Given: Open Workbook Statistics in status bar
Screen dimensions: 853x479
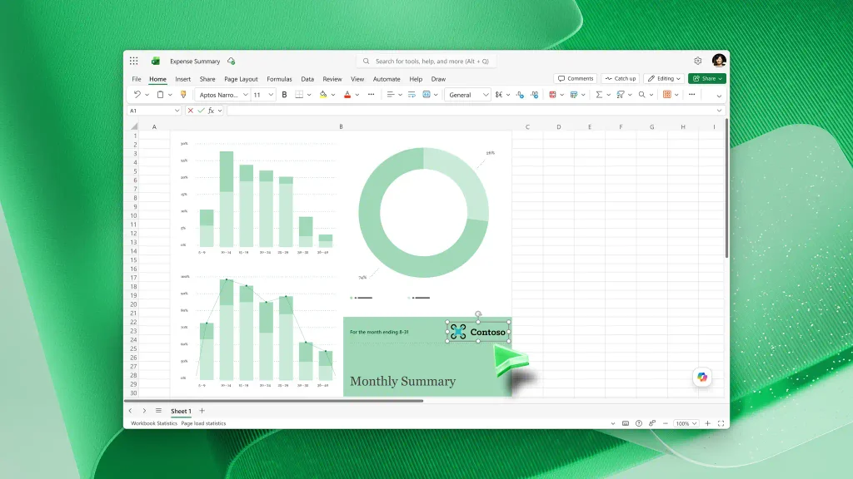Looking at the screenshot, I should pos(154,423).
